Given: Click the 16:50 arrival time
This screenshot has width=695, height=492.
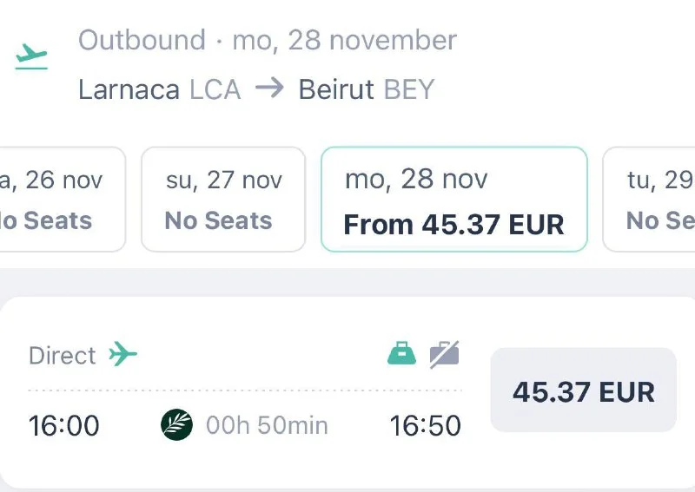Looking at the screenshot, I should (x=425, y=426).
